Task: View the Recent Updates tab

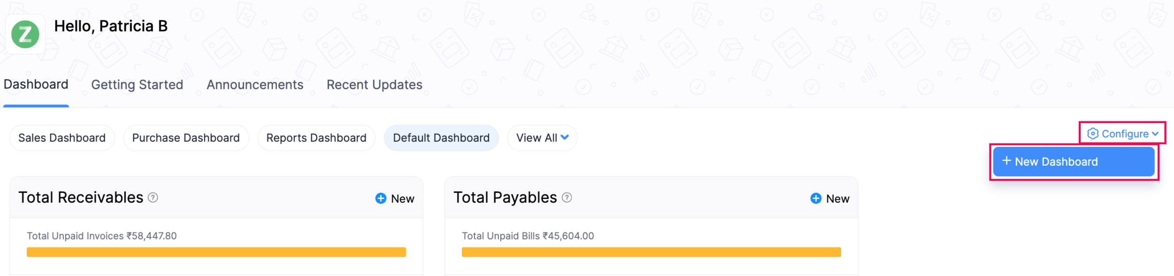Action: point(375,84)
